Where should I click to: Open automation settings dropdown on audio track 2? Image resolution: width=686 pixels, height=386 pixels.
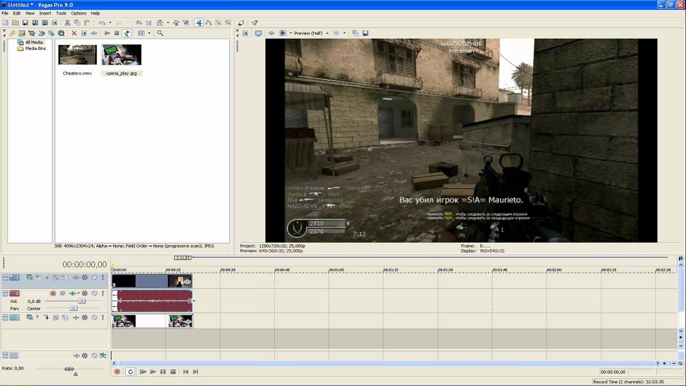click(85, 293)
